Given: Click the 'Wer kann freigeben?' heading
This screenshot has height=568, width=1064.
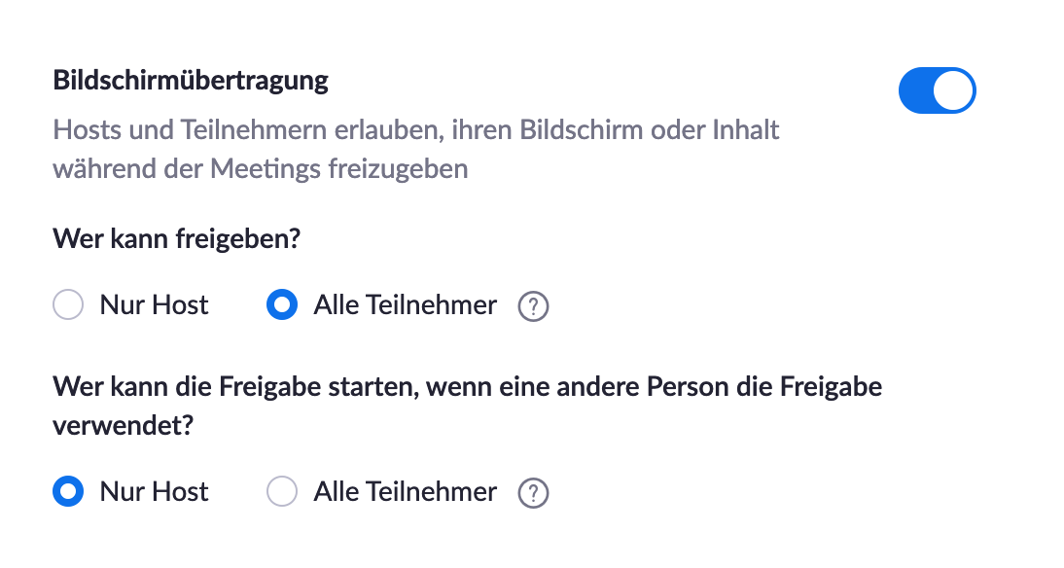Looking at the screenshot, I should [176, 239].
